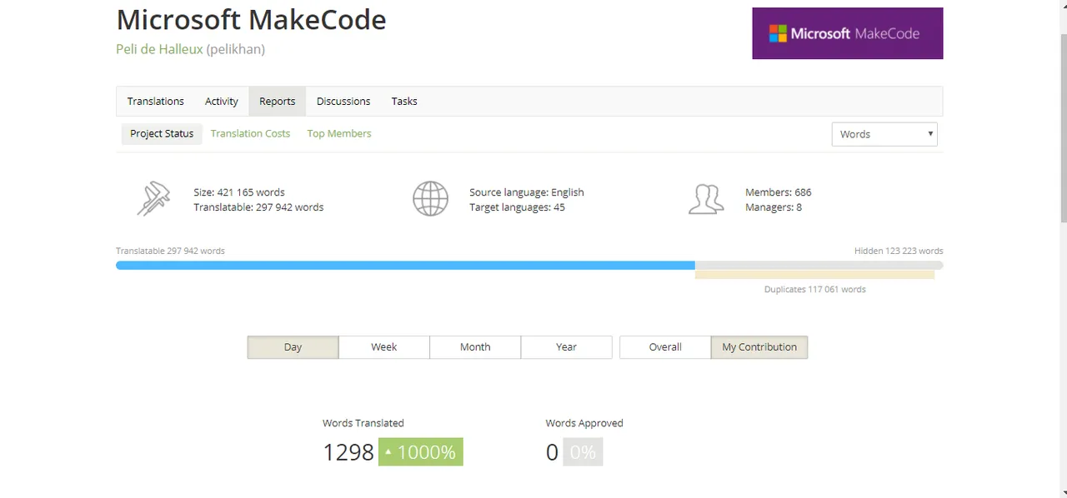Screen dimensions: 1067x498
Task: Click the green 1000% increase badge
Action: tap(421, 452)
